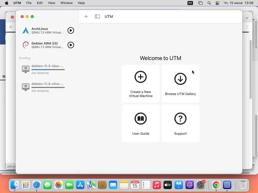The image size is (258, 193).
Task: Open Create a New Virtual Machine card
Action: (x=141, y=84)
